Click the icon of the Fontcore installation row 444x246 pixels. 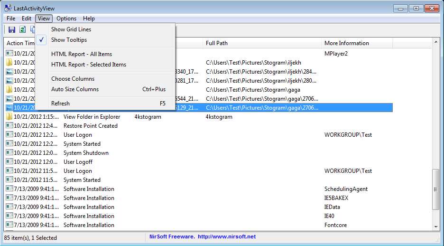coord(9,225)
